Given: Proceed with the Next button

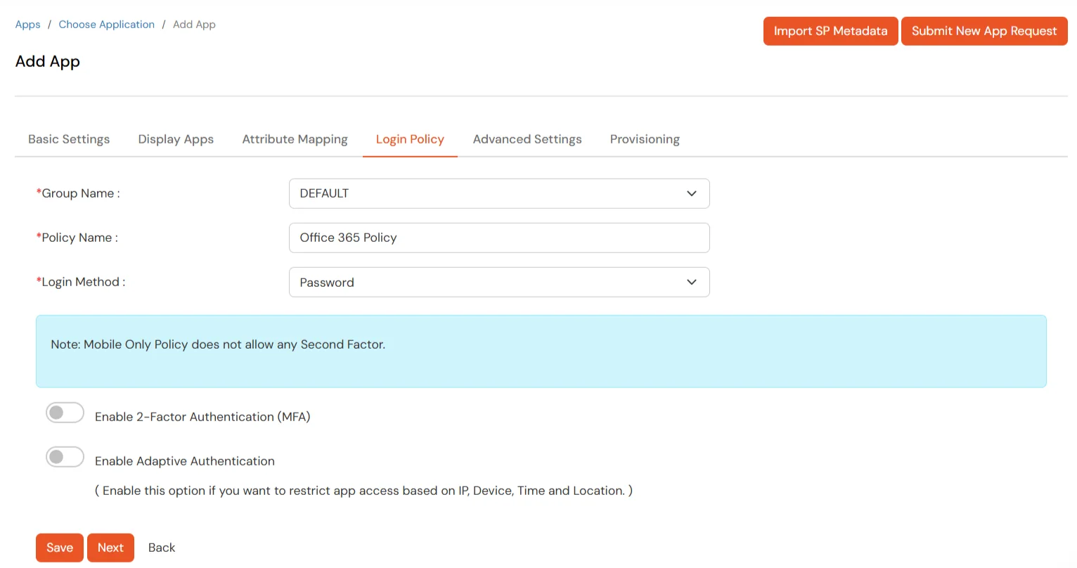Looking at the screenshot, I should pos(110,547).
